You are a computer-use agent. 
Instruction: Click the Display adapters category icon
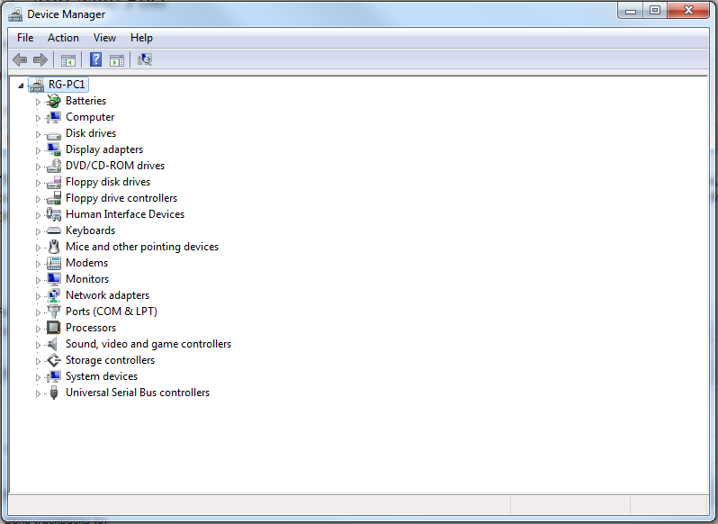point(54,149)
